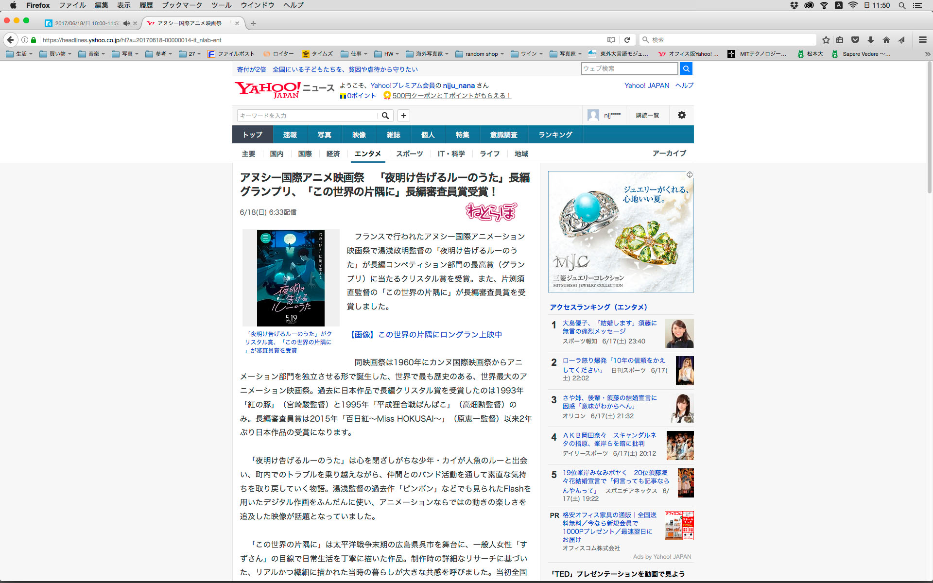Screen dimensions: 933x583
Task: Open the ブックマーク menu in the menu bar
Action: click(182, 5)
